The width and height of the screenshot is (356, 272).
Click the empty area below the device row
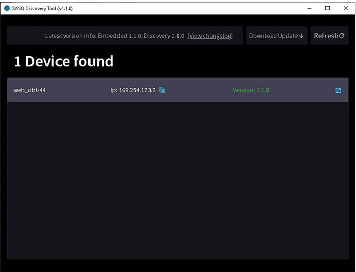tap(177, 178)
